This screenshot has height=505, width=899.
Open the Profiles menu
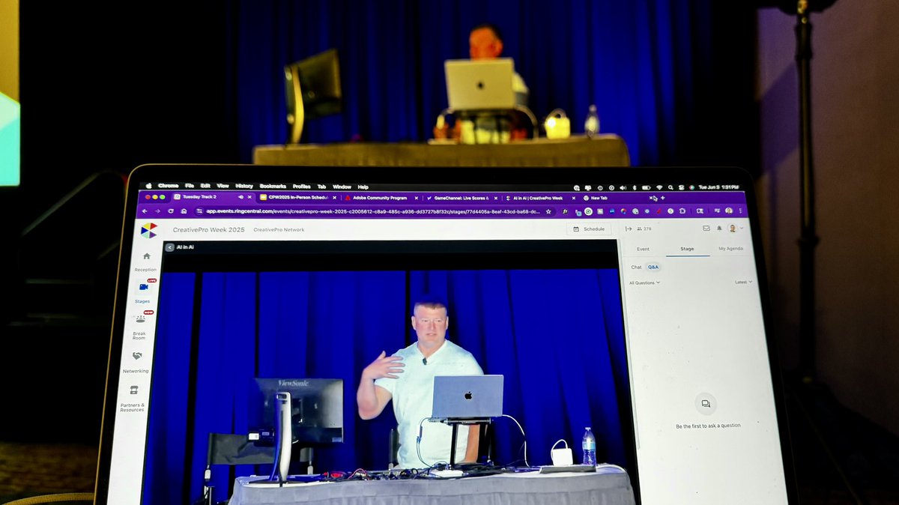[302, 187]
